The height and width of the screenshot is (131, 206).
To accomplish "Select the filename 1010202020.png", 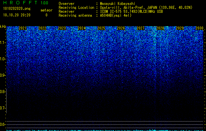I will (x=17, y=9).
